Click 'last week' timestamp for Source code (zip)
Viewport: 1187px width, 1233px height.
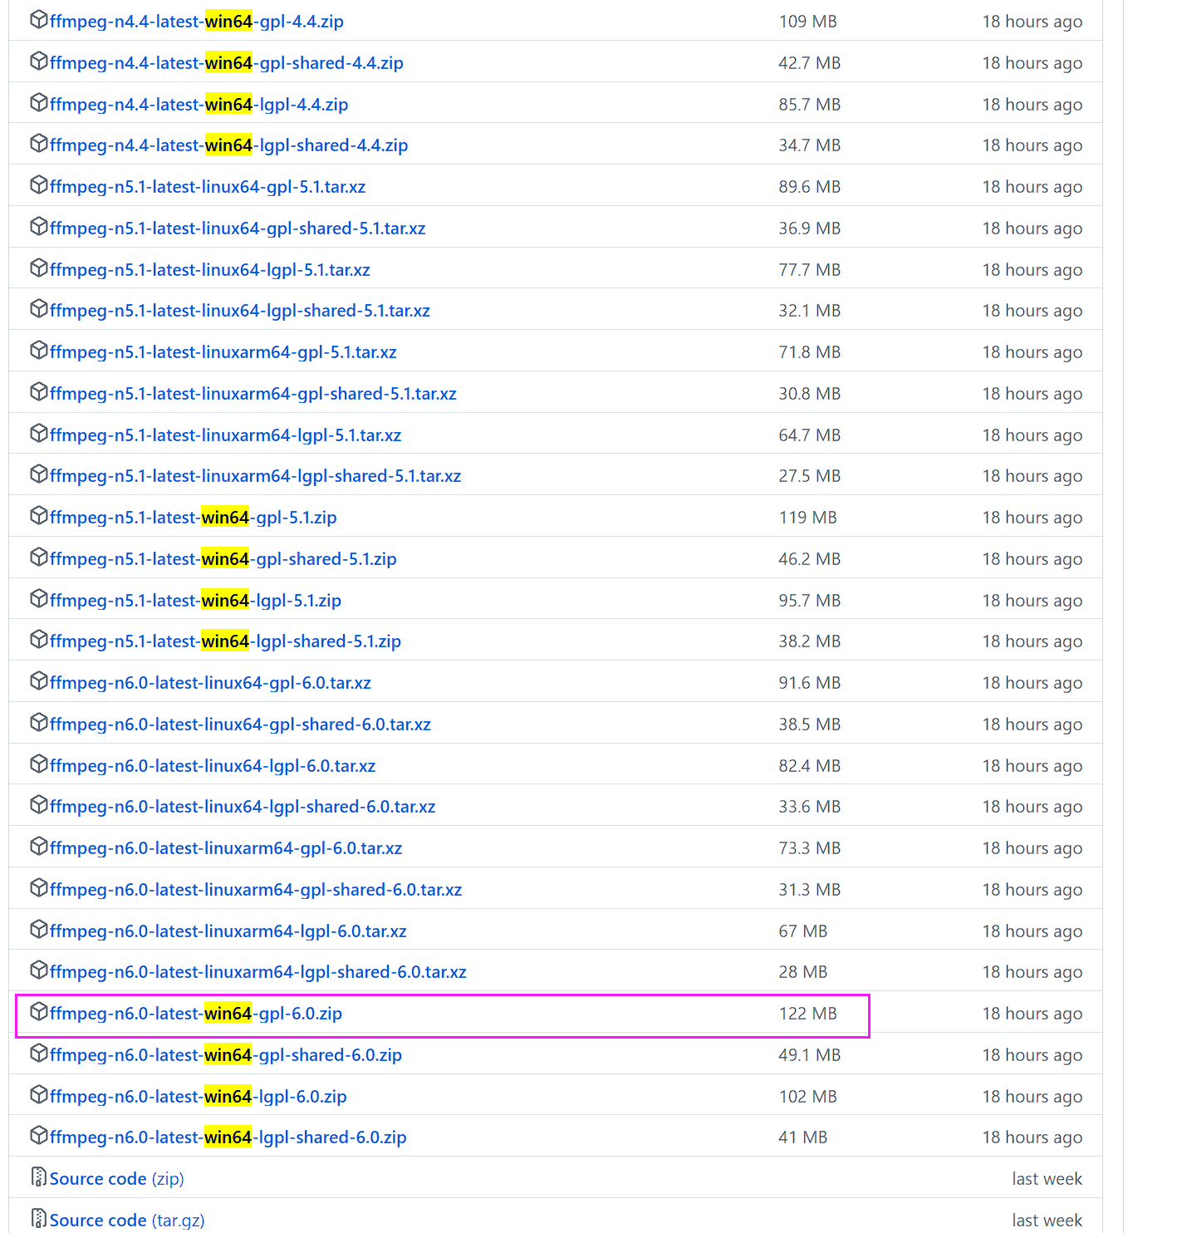pyautogui.click(x=1047, y=1179)
